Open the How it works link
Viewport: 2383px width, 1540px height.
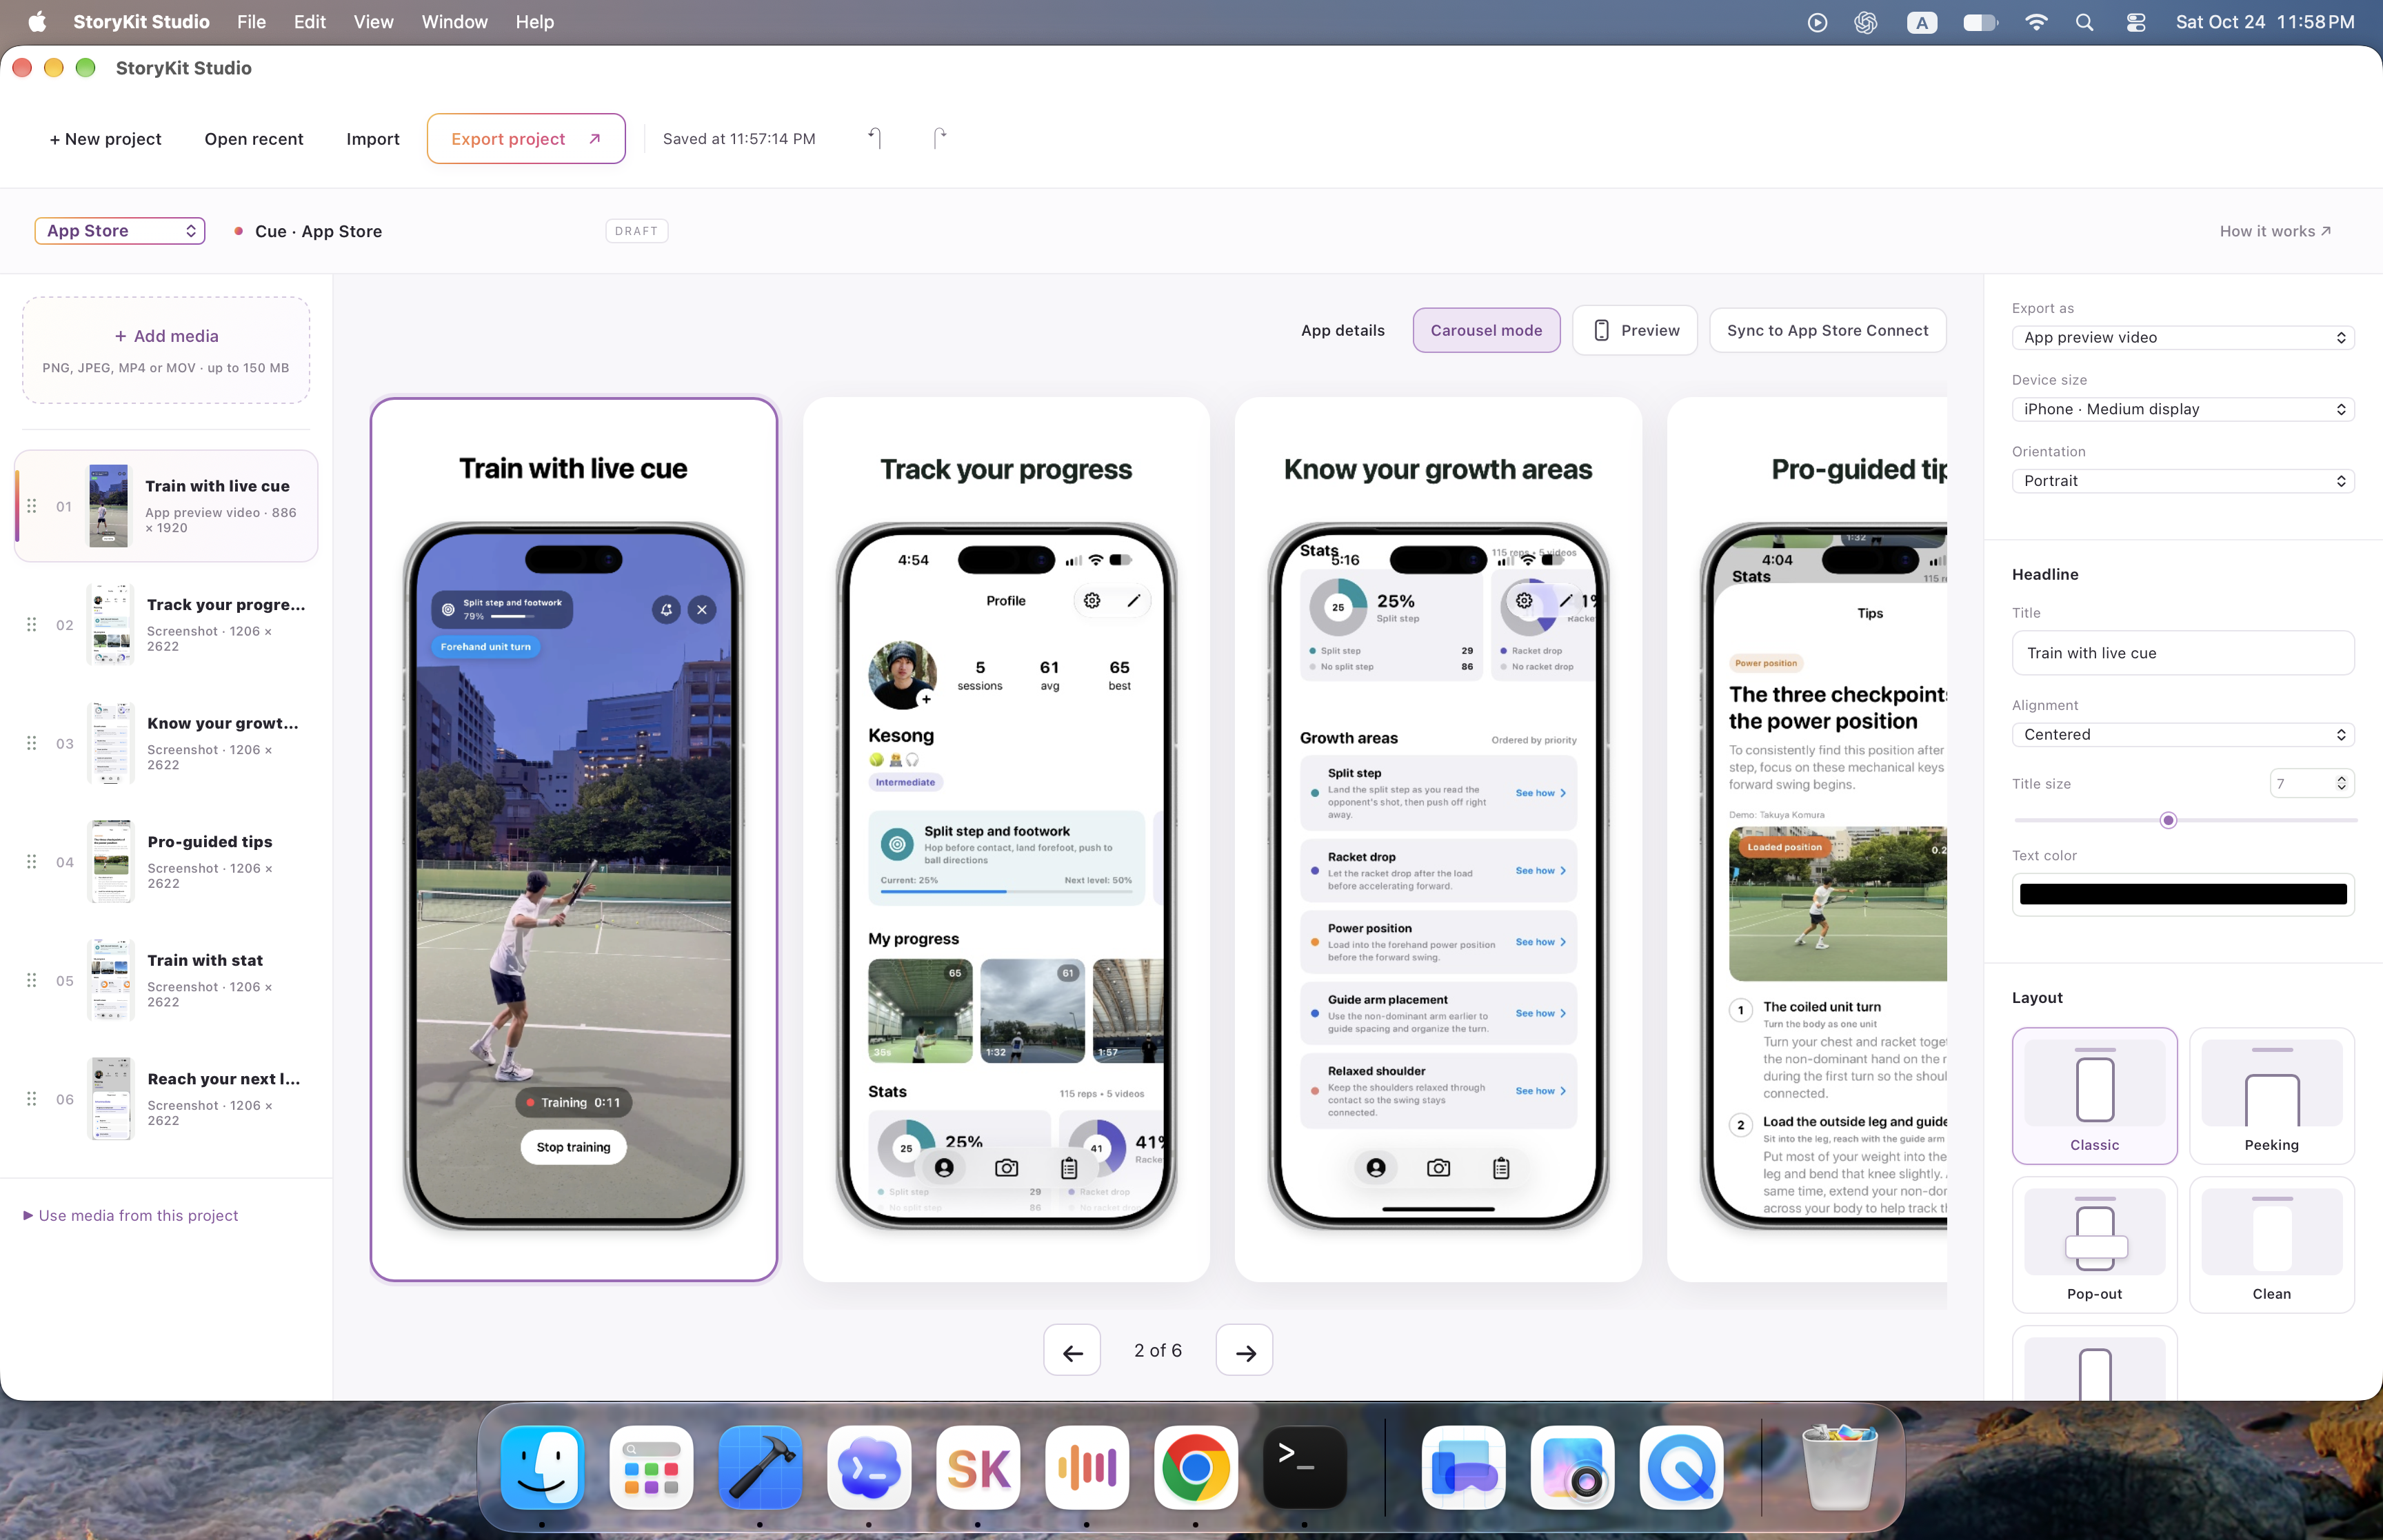click(2275, 231)
